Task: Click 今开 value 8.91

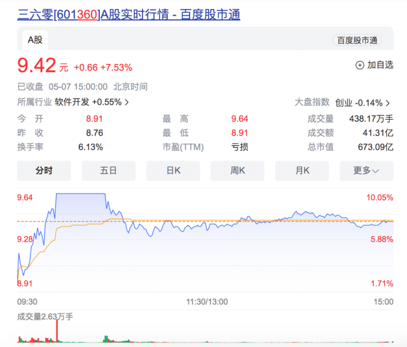Action: (x=95, y=119)
